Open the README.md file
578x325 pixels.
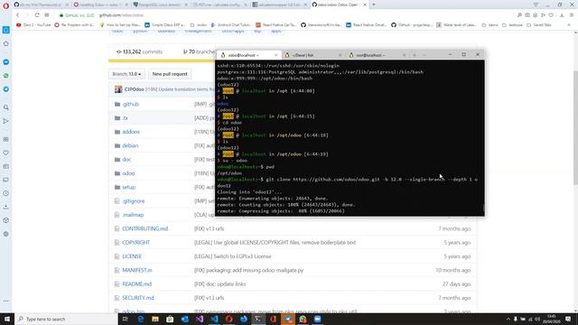136,284
